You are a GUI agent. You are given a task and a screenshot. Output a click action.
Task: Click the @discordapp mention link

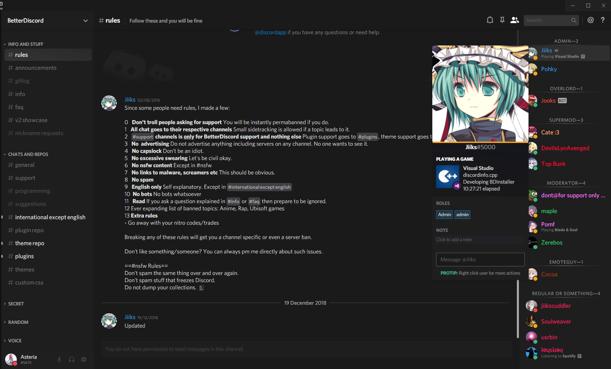[x=270, y=32]
